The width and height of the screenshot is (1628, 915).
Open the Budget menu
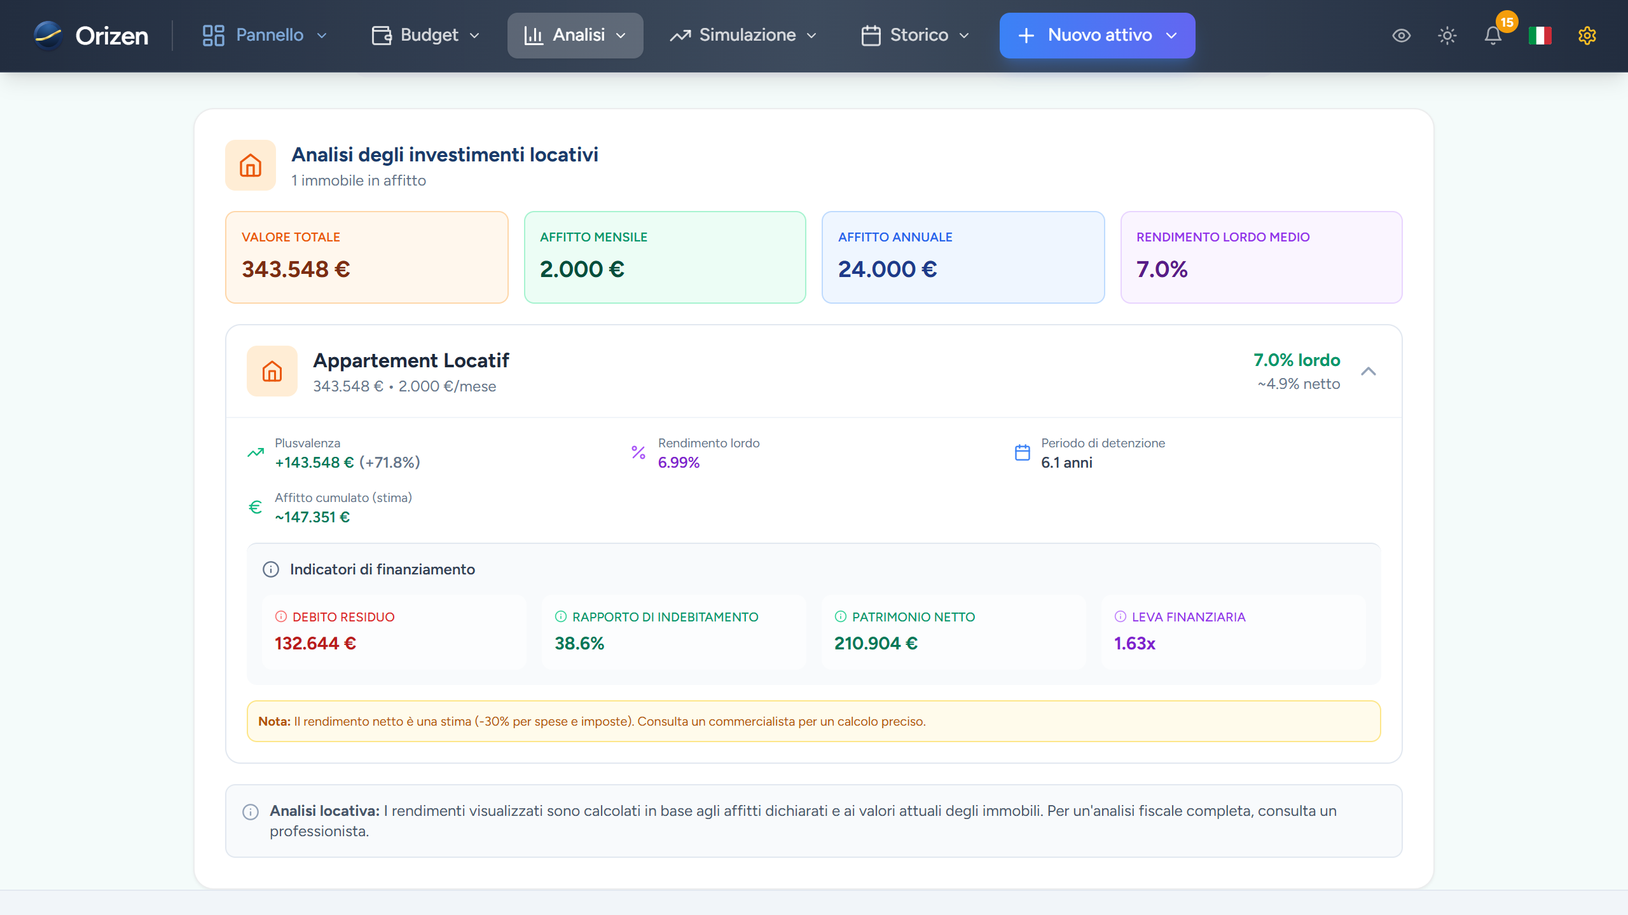(x=424, y=35)
